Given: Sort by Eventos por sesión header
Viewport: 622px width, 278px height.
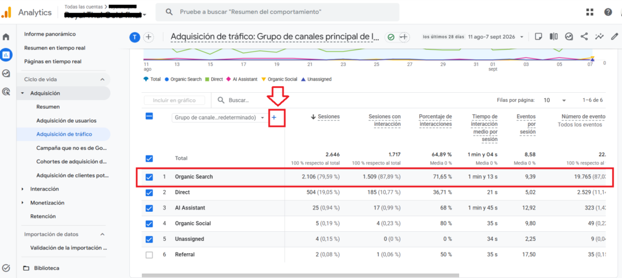Looking at the screenshot, I should point(526,124).
